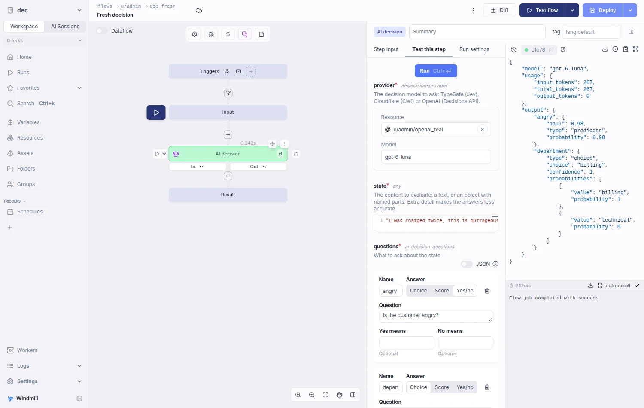Switch to Run settings tab
This screenshot has width=644, height=408.
pos(474,49)
